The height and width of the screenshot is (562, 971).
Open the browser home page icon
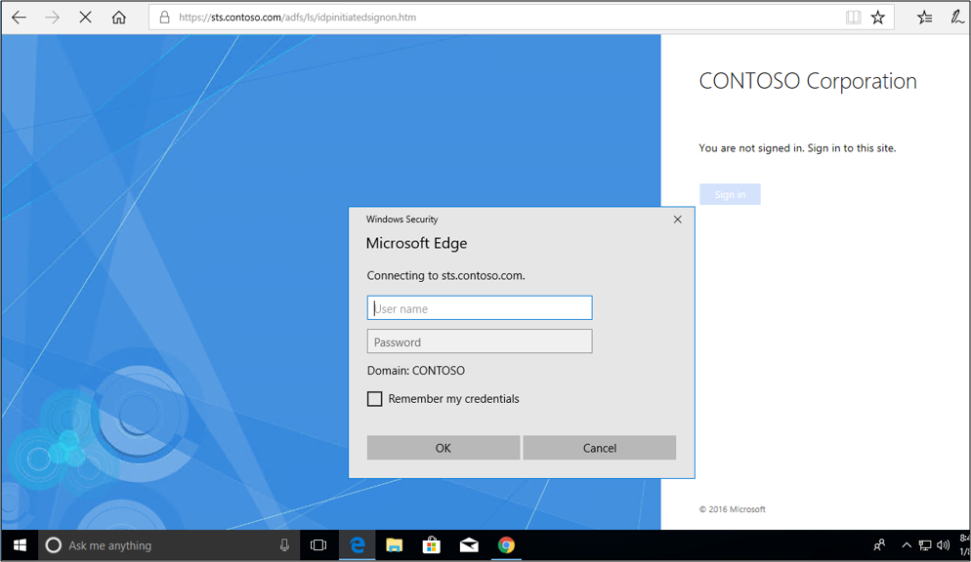[x=119, y=18]
